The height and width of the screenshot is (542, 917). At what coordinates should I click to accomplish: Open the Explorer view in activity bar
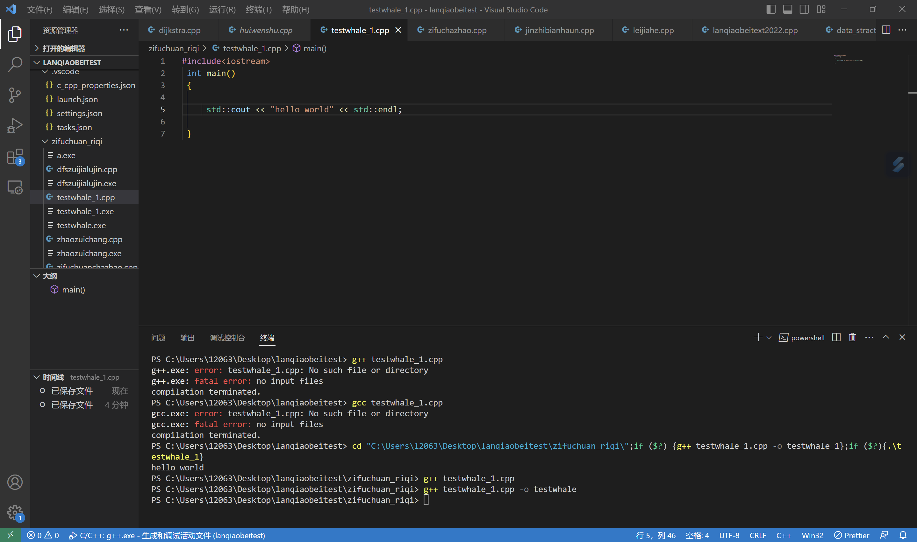(15, 34)
